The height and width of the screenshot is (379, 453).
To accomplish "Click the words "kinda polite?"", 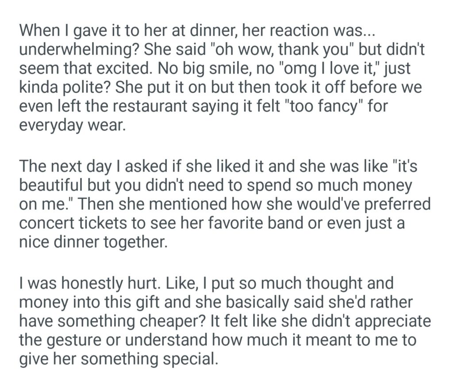I will (65, 87).
